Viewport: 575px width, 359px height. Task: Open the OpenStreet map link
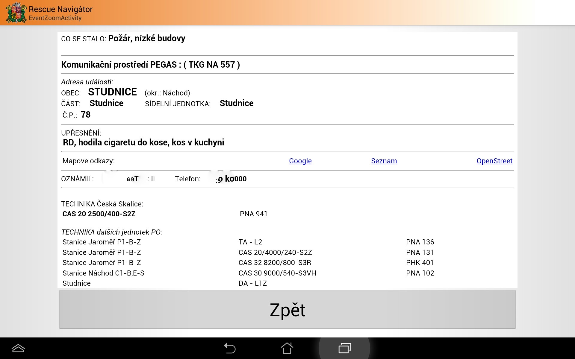494,161
